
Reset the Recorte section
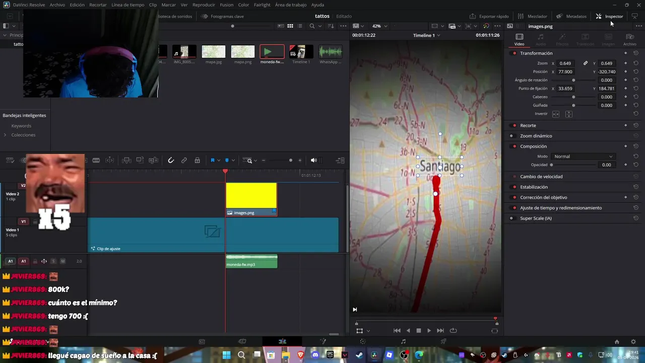636,126
